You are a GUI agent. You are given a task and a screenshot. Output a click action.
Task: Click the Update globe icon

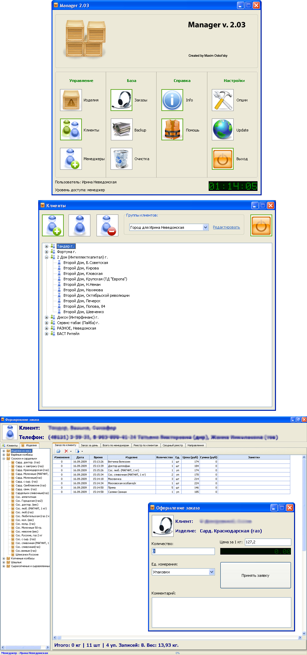(223, 129)
